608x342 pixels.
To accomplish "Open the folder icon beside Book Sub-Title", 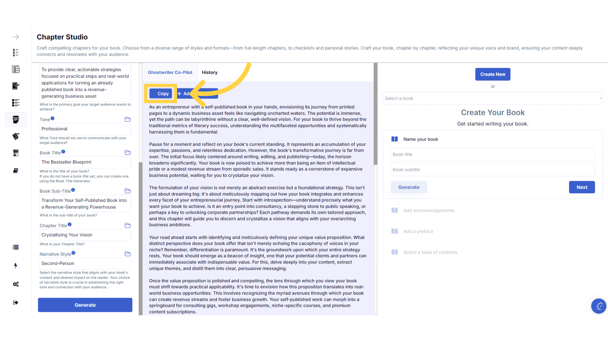I will click(128, 191).
